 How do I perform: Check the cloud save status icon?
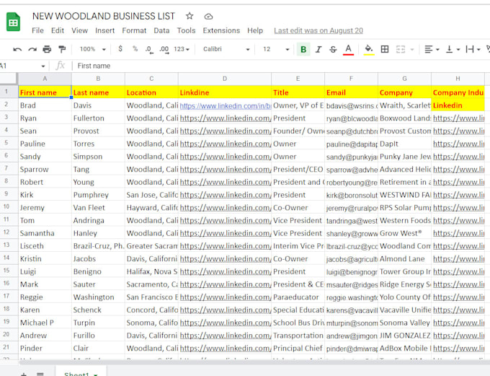point(208,17)
